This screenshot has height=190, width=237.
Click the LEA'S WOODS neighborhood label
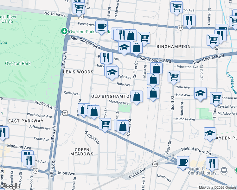tap(78, 72)
